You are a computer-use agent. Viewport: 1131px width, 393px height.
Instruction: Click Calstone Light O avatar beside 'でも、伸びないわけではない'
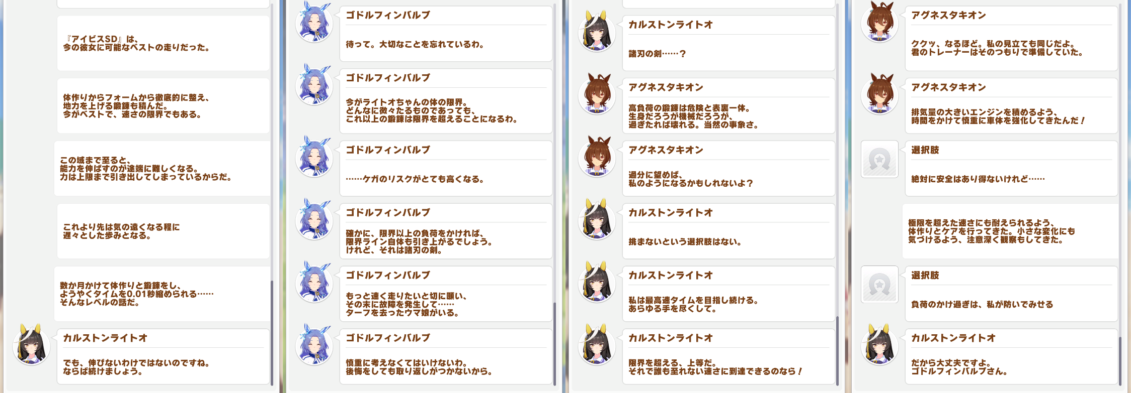31,346
